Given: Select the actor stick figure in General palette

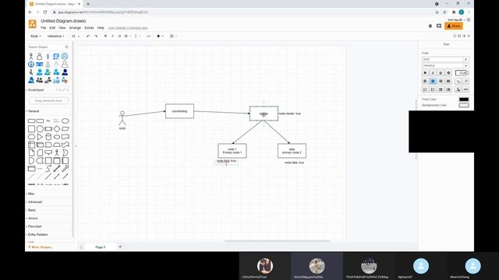Looking at the screenshot, I should 57,152.
